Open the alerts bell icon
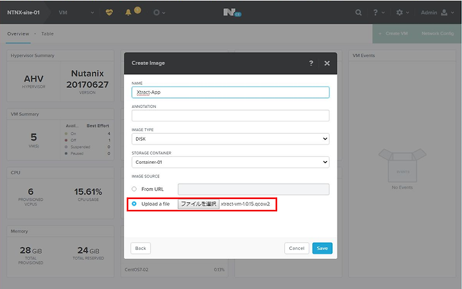The height and width of the screenshot is (289, 462). 128,12
